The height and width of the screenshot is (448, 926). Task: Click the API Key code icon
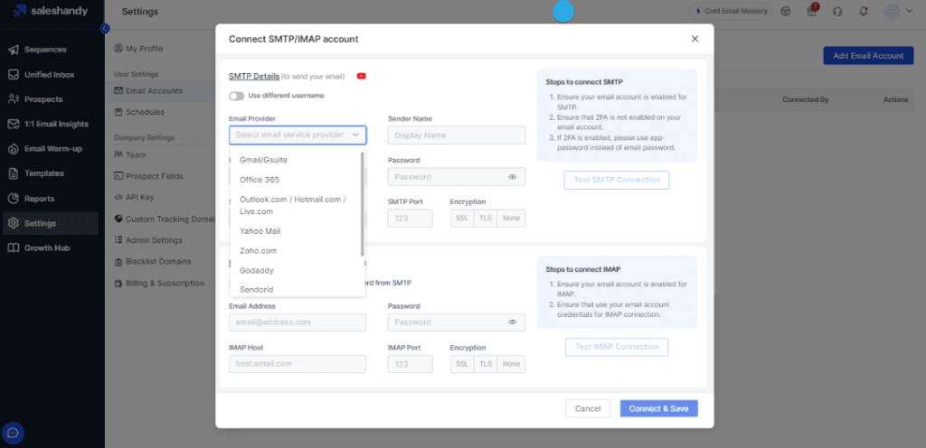118,198
